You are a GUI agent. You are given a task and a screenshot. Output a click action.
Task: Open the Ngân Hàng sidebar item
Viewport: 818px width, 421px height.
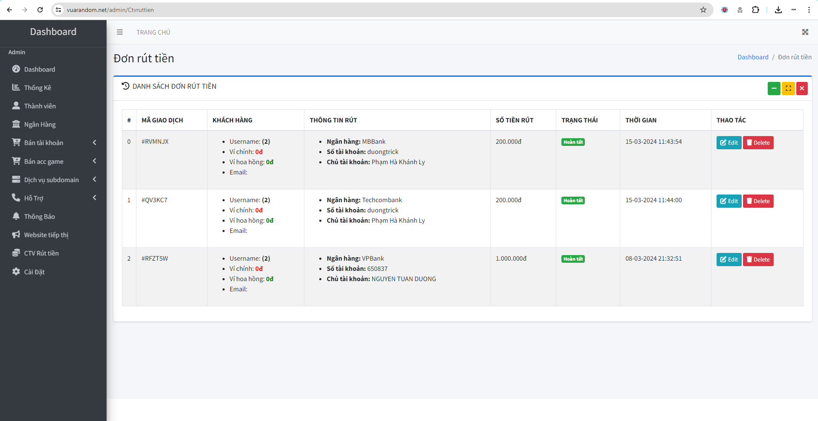click(x=40, y=125)
